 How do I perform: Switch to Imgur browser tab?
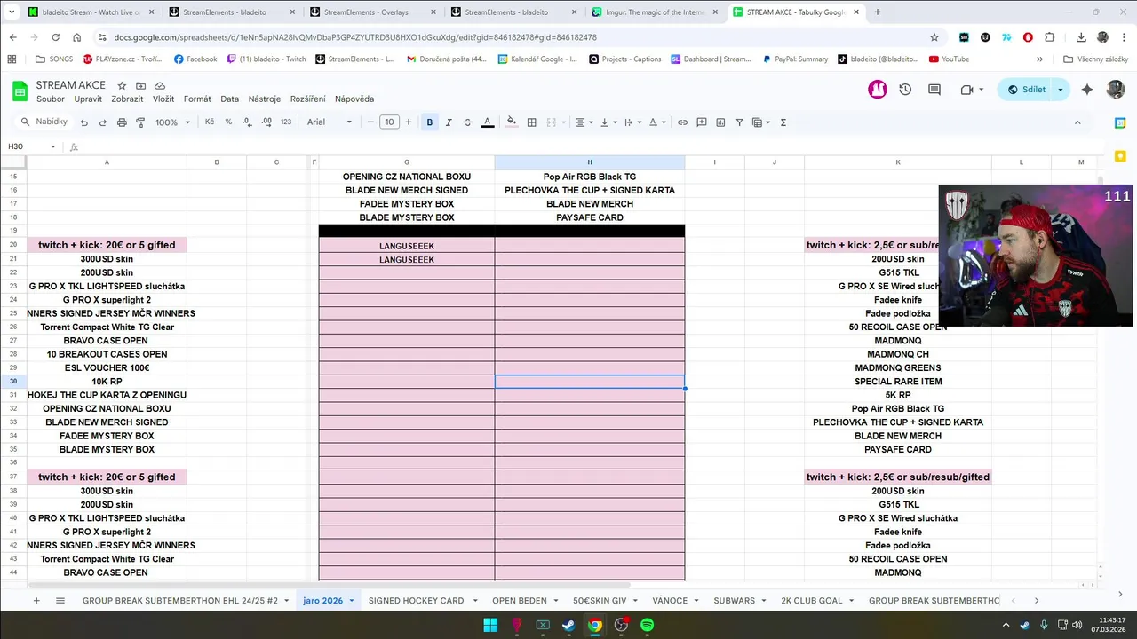coord(655,12)
